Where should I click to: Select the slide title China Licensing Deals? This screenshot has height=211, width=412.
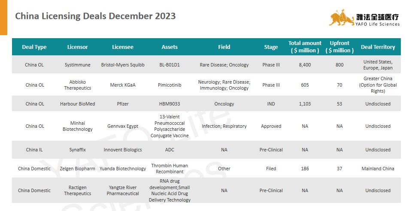point(95,16)
